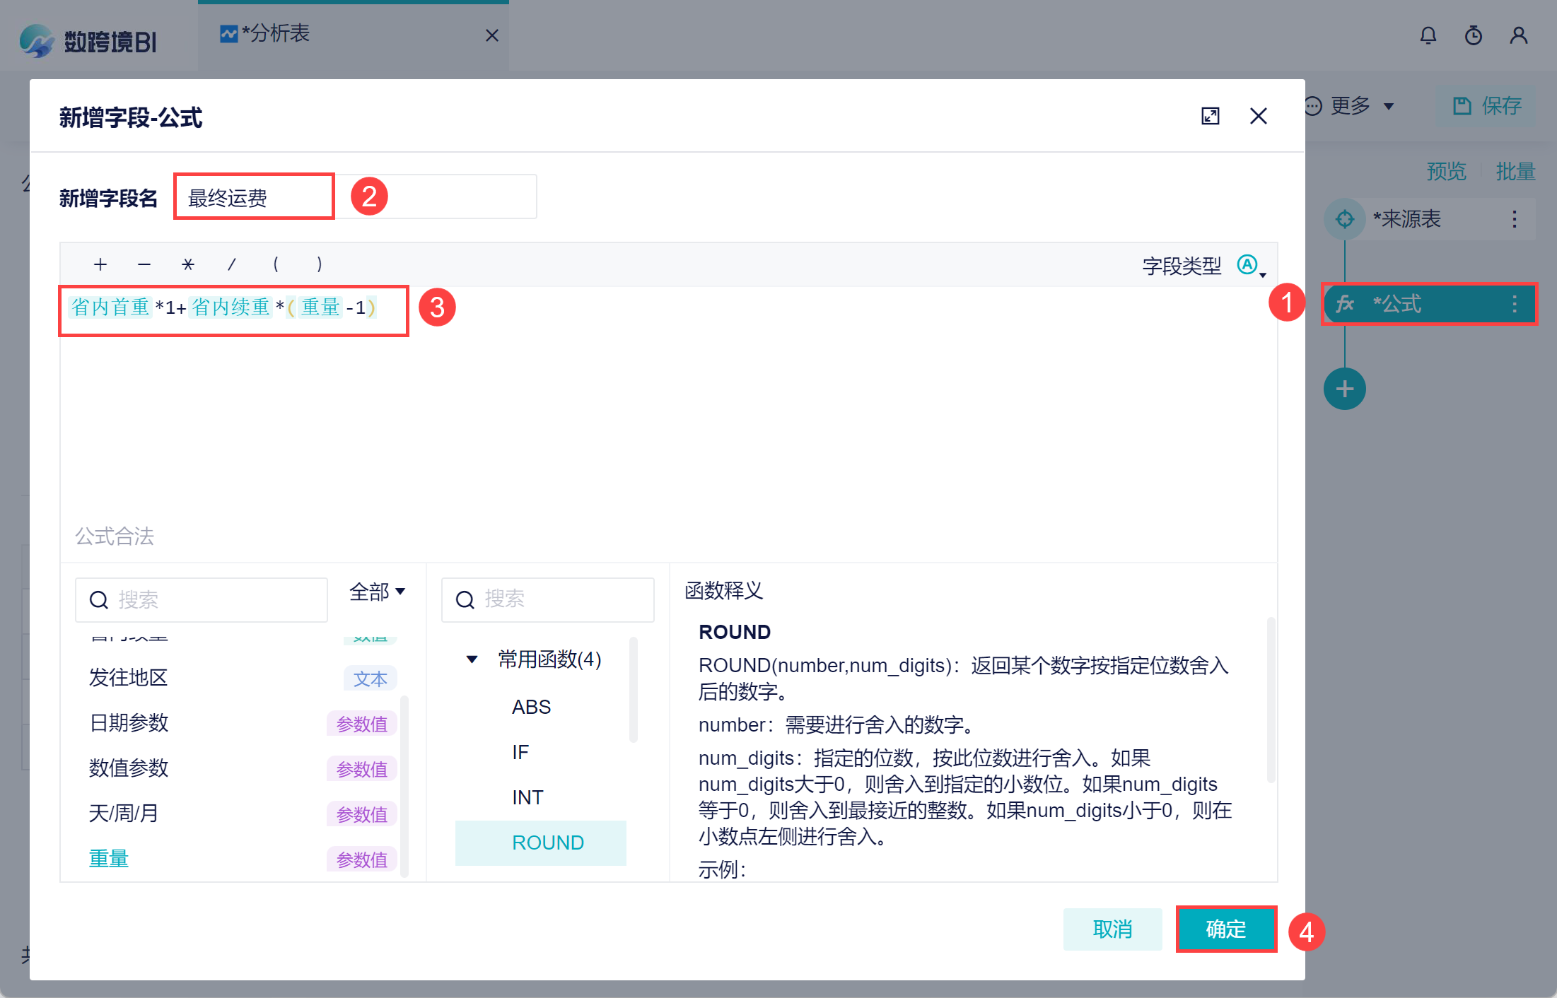Open the 全部 field filter dropdown
The width and height of the screenshot is (1557, 998).
(377, 592)
